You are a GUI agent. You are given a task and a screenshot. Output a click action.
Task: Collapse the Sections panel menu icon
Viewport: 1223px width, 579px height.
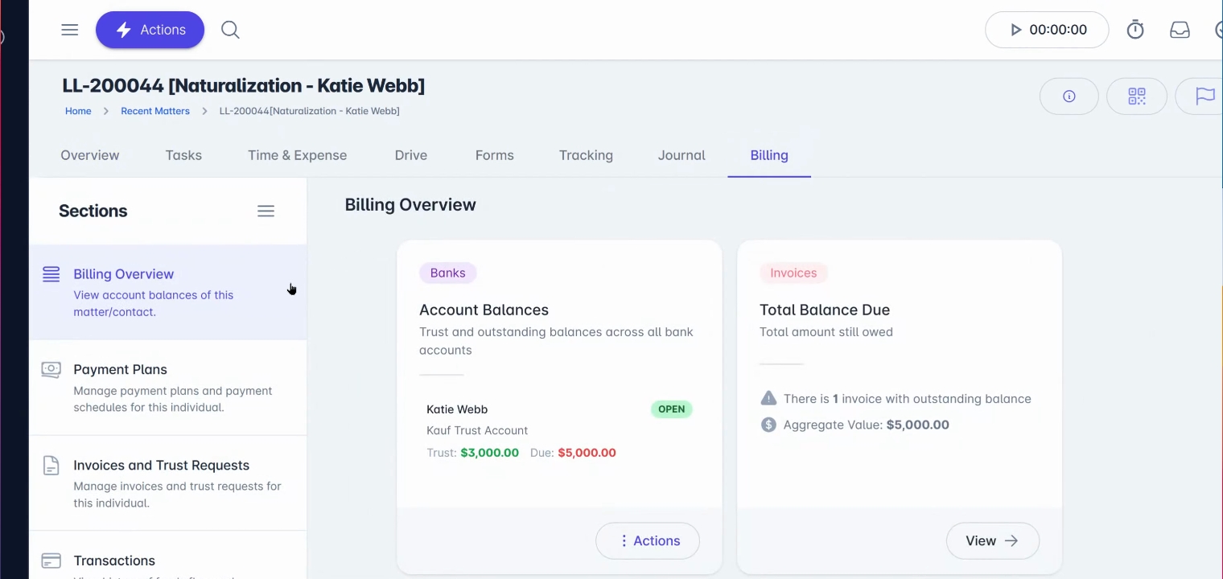[266, 211]
